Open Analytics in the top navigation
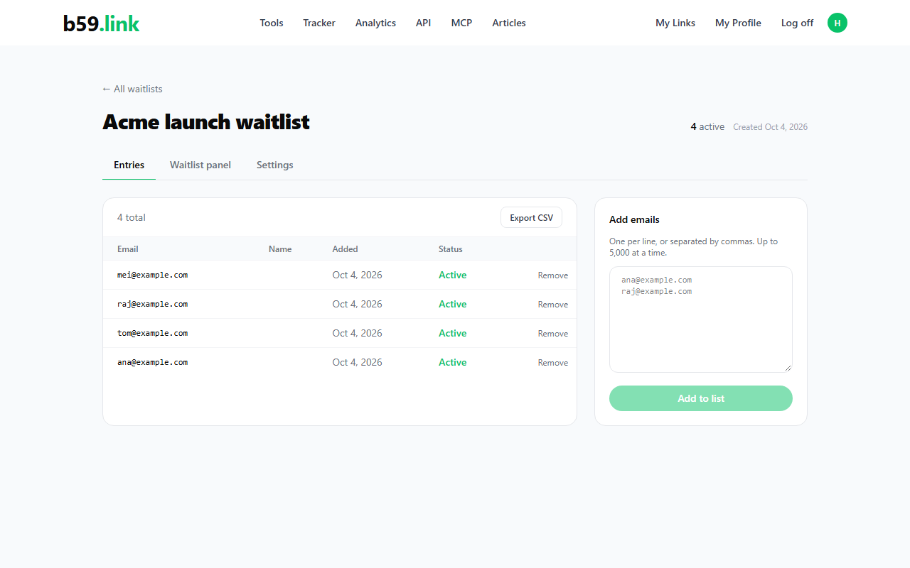 tap(375, 23)
